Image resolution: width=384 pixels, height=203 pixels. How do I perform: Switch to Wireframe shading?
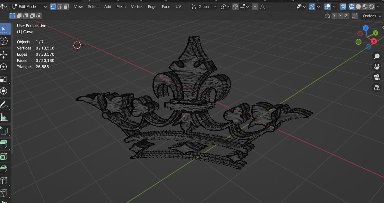[x=352, y=7]
